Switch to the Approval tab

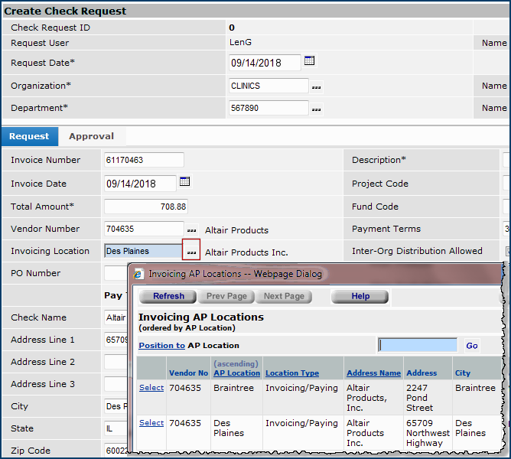point(91,136)
